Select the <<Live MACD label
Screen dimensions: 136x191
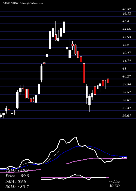[115, 184]
